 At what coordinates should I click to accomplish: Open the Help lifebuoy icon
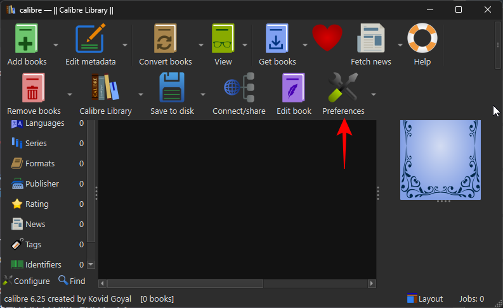point(422,38)
